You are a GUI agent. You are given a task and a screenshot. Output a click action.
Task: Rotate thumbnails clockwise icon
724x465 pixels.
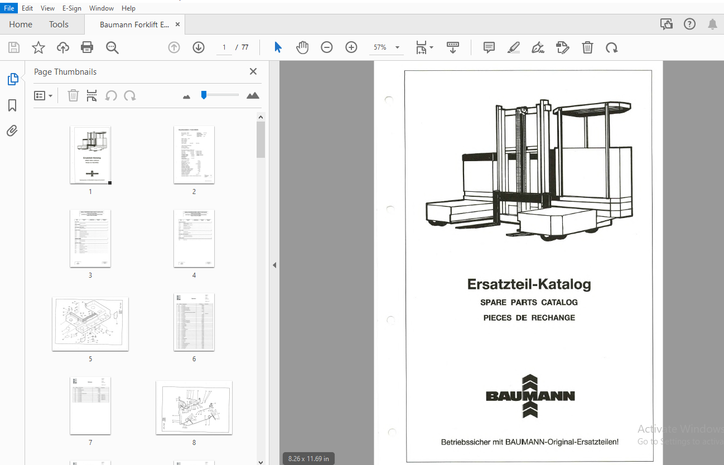(x=130, y=95)
